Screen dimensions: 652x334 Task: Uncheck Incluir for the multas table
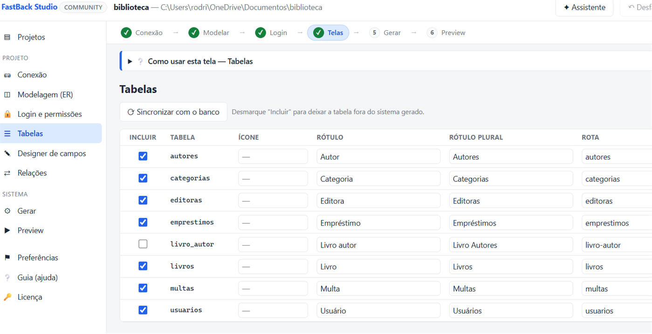click(143, 288)
